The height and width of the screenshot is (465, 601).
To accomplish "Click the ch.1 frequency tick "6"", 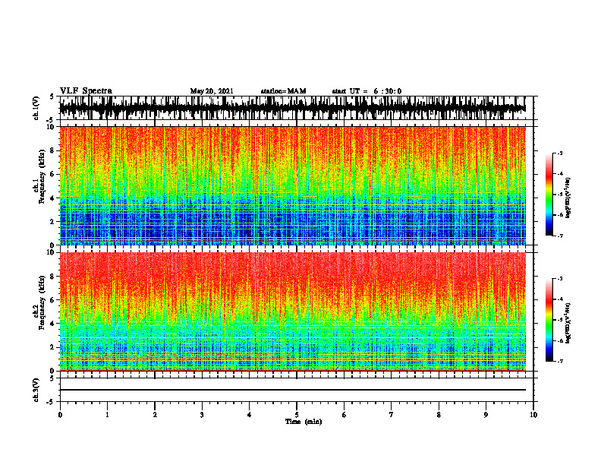I will point(53,174).
